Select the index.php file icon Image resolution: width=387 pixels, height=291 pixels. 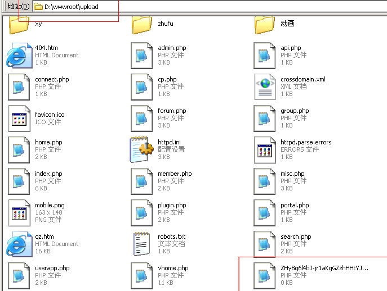point(19,181)
